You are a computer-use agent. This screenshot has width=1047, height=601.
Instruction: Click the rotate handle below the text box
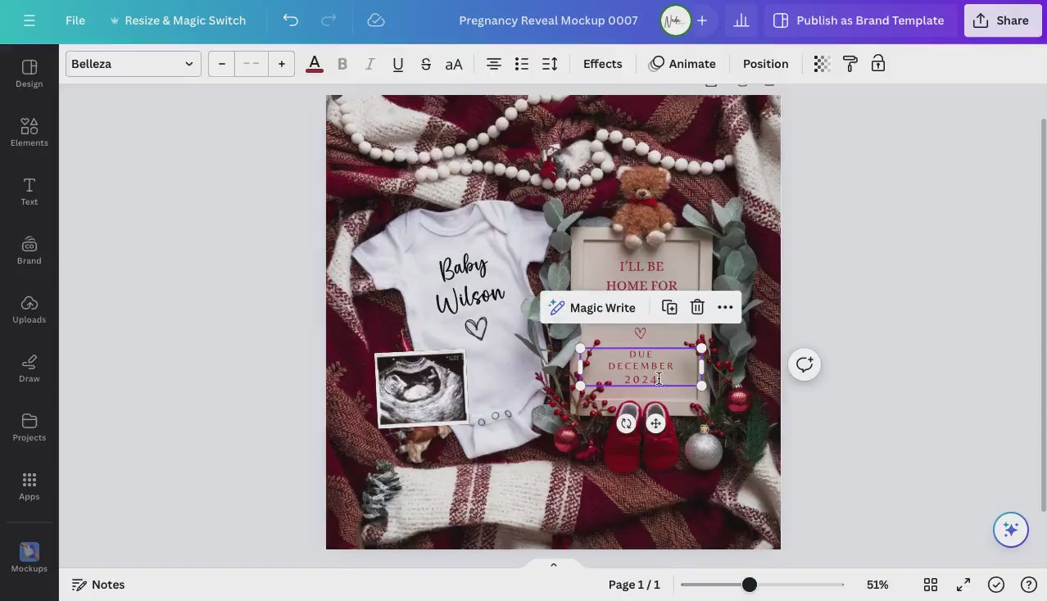(x=627, y=423)
